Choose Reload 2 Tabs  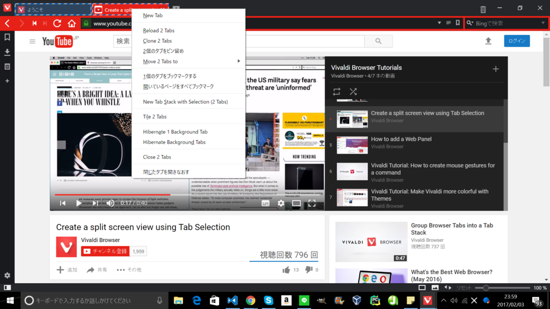click(x=189, y=31)
